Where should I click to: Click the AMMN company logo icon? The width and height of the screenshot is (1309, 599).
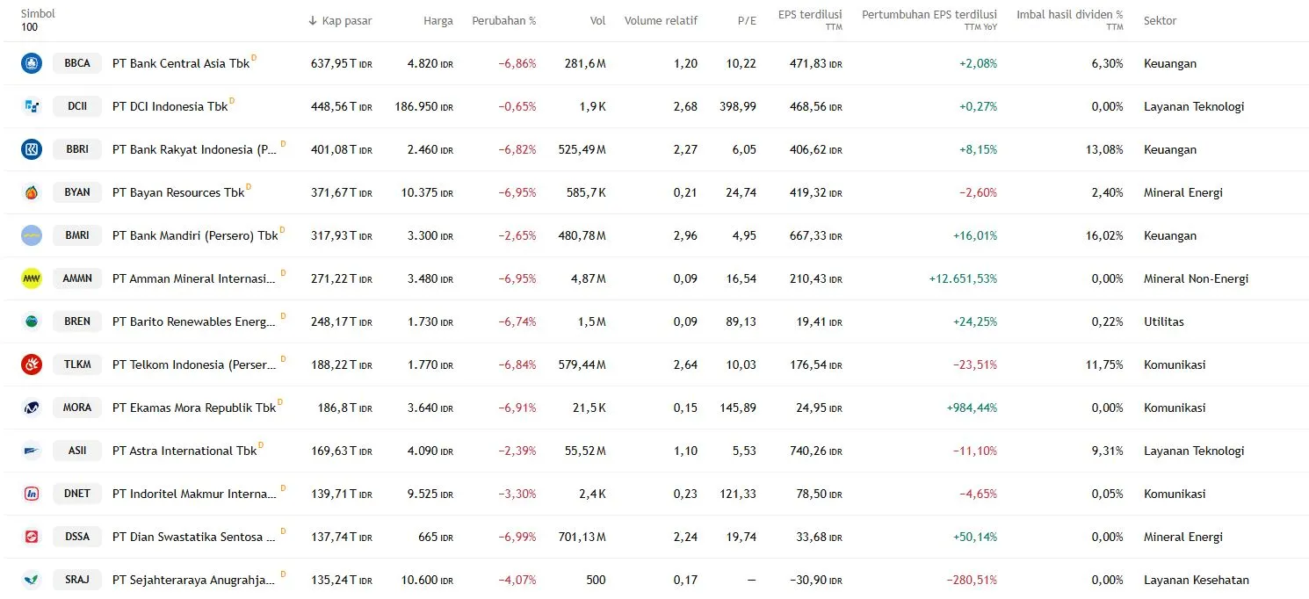(x=32, y=278)
